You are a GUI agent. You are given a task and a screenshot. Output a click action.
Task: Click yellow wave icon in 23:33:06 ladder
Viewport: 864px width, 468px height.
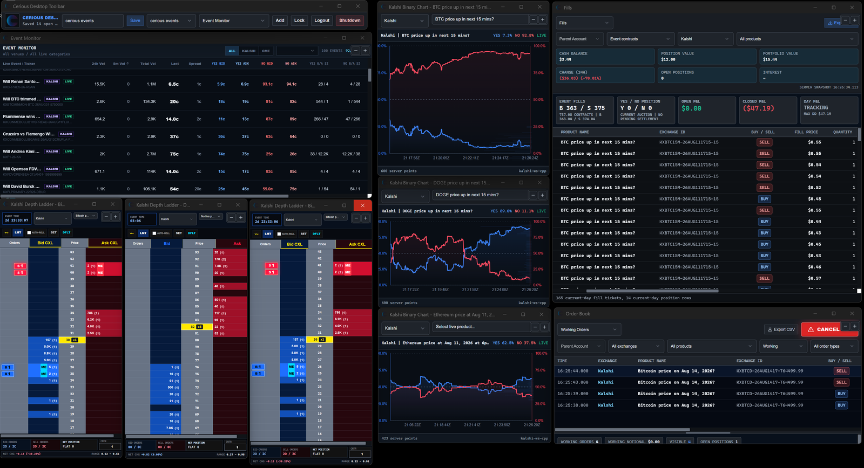coord(256,233)
